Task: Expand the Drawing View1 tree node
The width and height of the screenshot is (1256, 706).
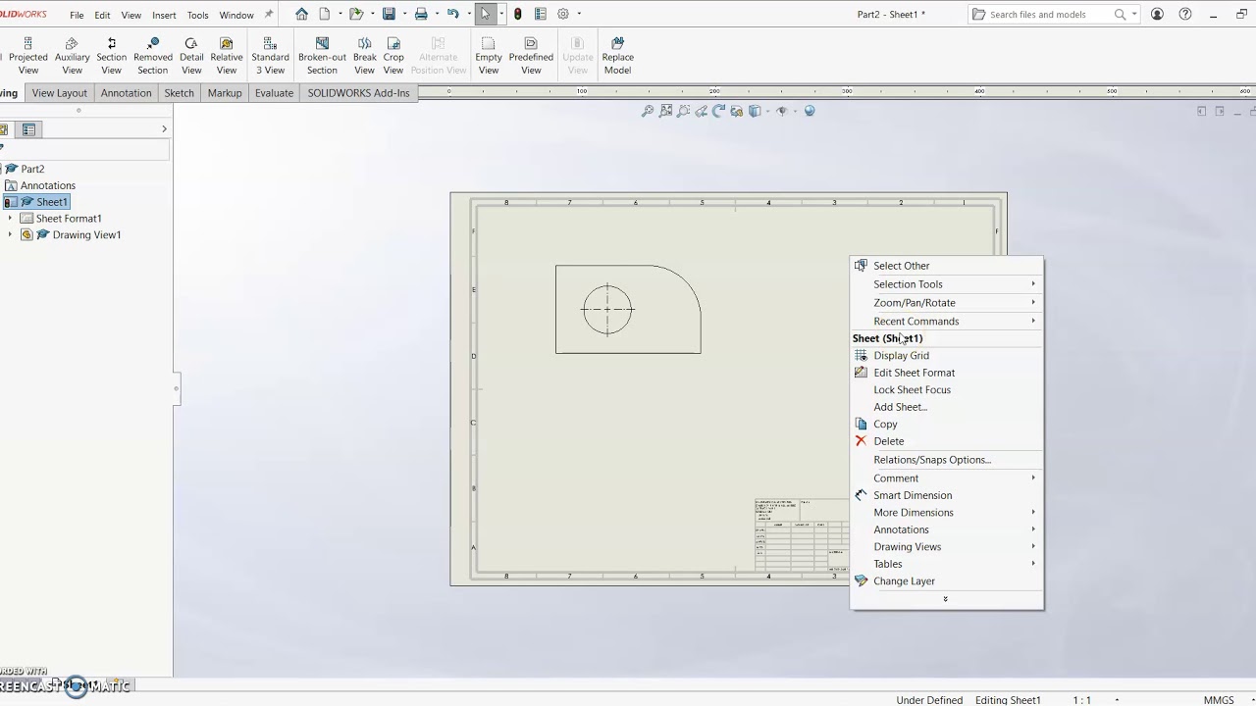Action: pyautogui.click(x=11, y=235)
